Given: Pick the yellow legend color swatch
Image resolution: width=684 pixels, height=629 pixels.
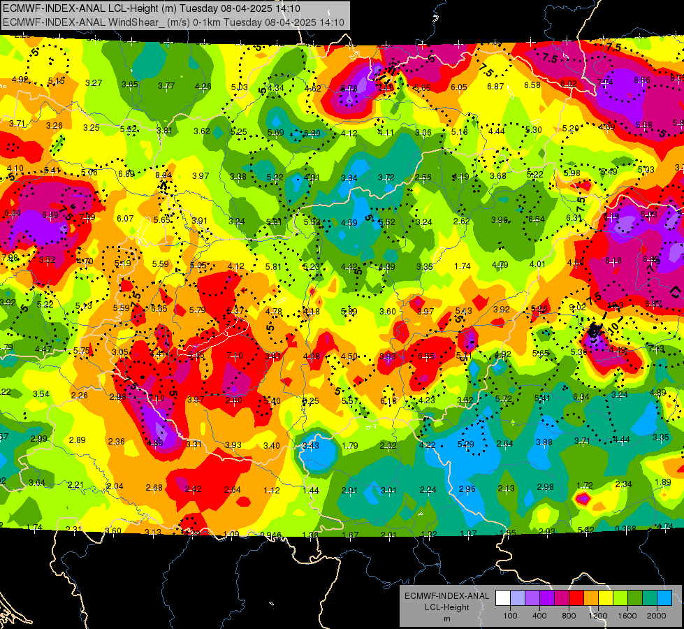Looking at the screenshot, I should tap(606, 598).
